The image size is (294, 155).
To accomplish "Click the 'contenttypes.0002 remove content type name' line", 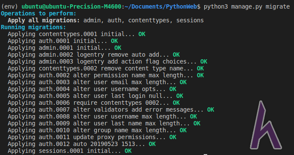I will (101, 69).
